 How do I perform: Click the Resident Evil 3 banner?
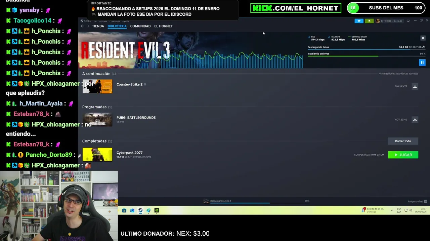(190, 50)
